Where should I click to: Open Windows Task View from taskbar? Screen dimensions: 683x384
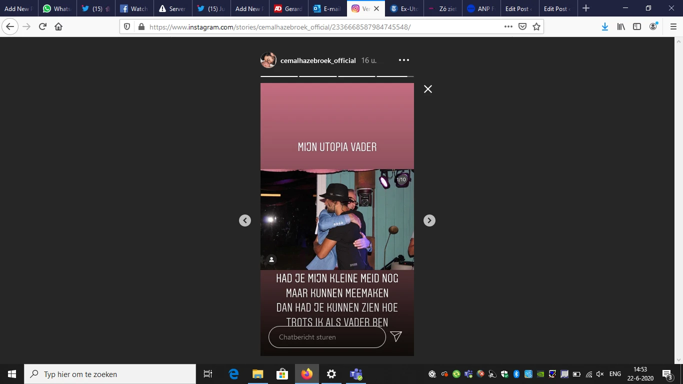(x=208, y=374)
